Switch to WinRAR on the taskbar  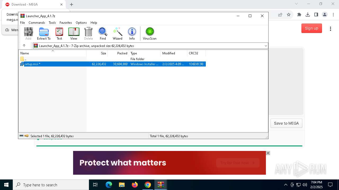(161, 185)
